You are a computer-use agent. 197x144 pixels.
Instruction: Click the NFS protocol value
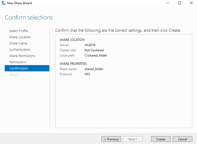point(87,74)
